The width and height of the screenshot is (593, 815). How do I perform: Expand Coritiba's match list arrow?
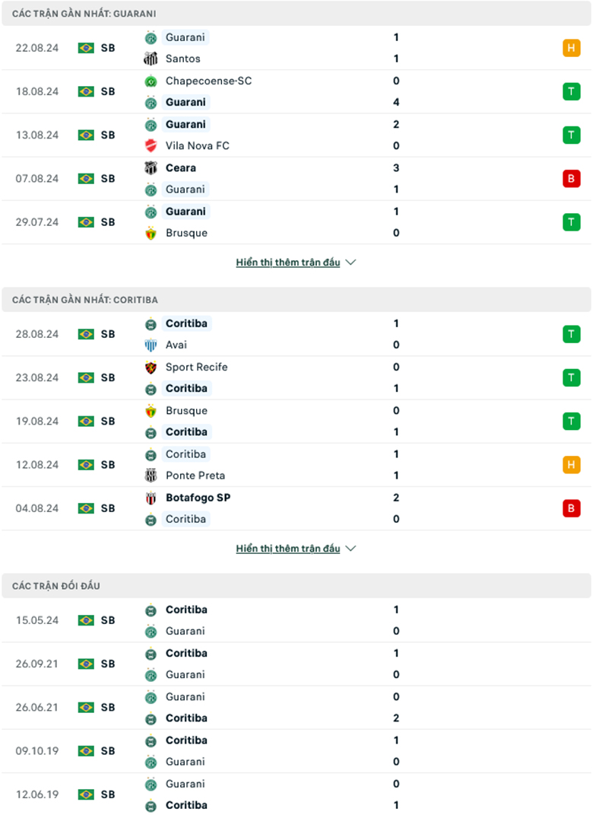tap(350, 548)
